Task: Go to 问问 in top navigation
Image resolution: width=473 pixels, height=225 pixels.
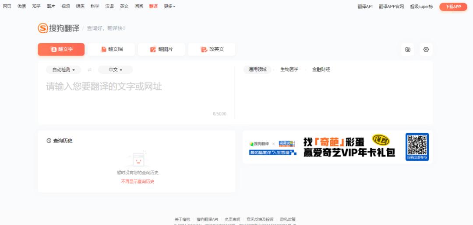Action: [139, 6]
